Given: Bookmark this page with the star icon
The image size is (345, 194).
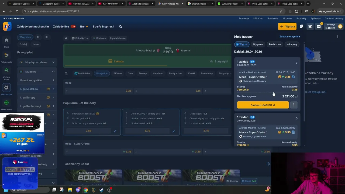Looking at the screenshot, I should [281, 11].
